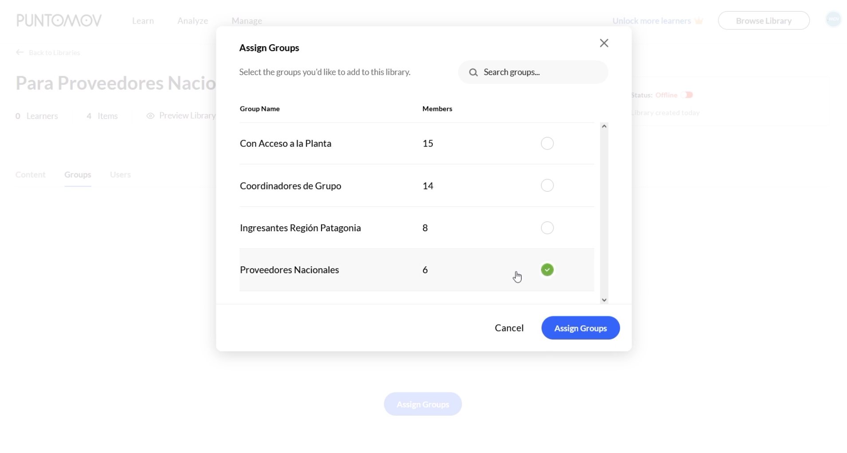Click the search magnifier icon
847x453 pixels.
(x=473, y=72)
